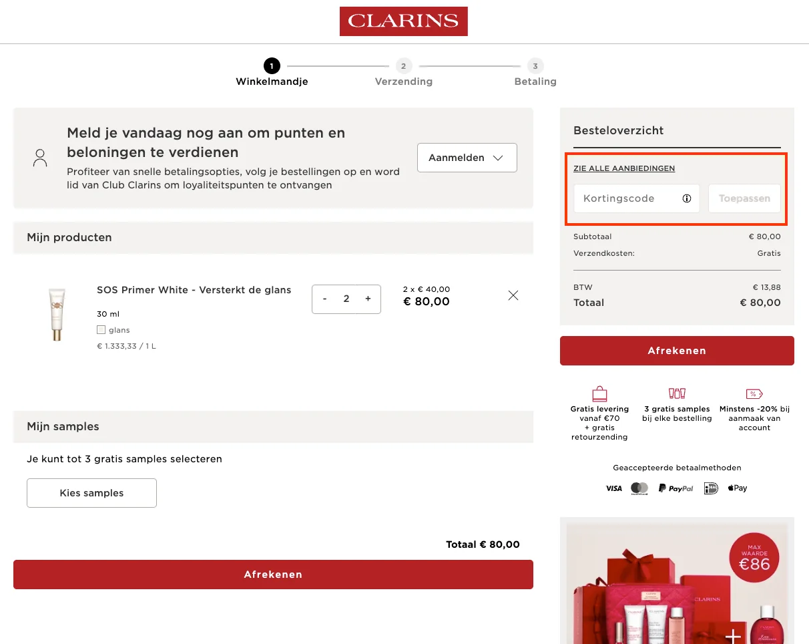Viewport: 809px width, 644px height.
Task: Open ZIE ALLE AANBIEDINGEN link
Action: pos(623,168)
